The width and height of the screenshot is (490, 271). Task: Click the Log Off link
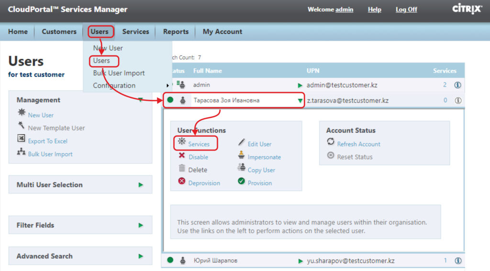406,10
